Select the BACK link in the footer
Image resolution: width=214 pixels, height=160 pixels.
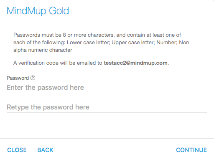pos(45,150)
